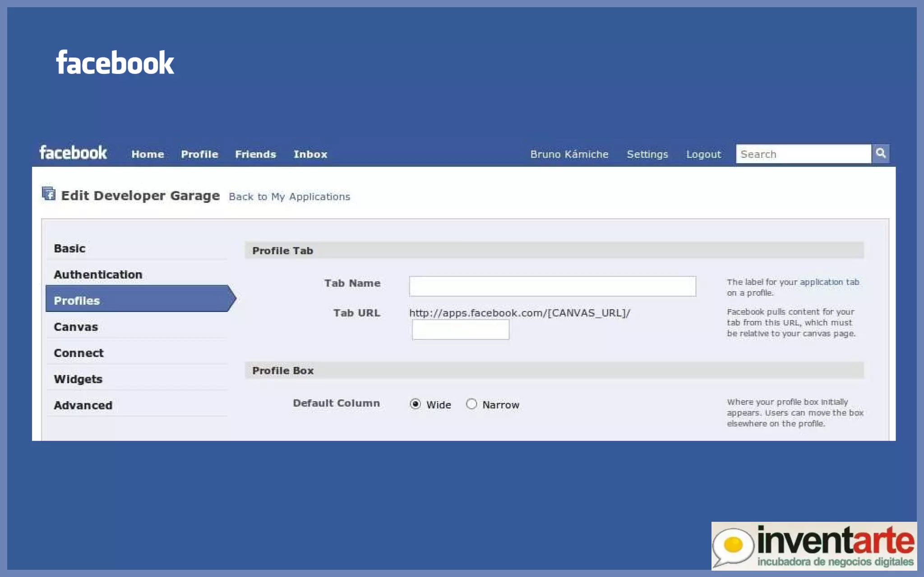
Task: Open the Widgets section
Action: pyautogui.click(x=78, y=379)
